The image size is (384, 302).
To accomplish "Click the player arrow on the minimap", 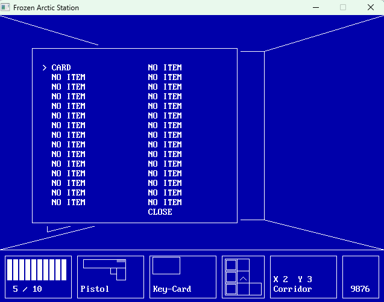I will pyautogui.click(x=243, y=279).
